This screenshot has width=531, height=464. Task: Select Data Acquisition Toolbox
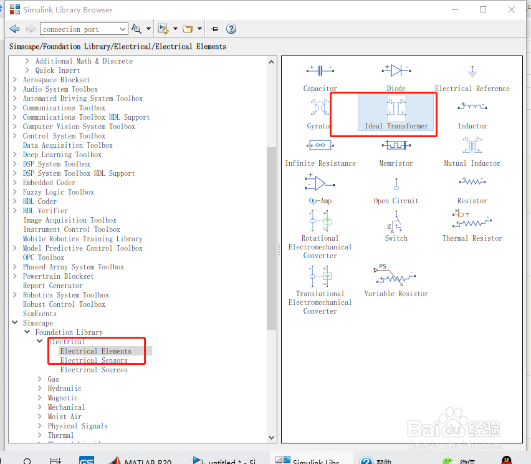pos(68,145)
